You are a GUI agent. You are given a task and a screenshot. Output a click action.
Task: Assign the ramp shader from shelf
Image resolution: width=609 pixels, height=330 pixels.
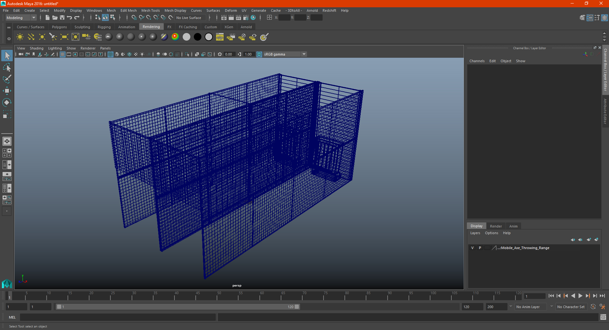[175, 37]
